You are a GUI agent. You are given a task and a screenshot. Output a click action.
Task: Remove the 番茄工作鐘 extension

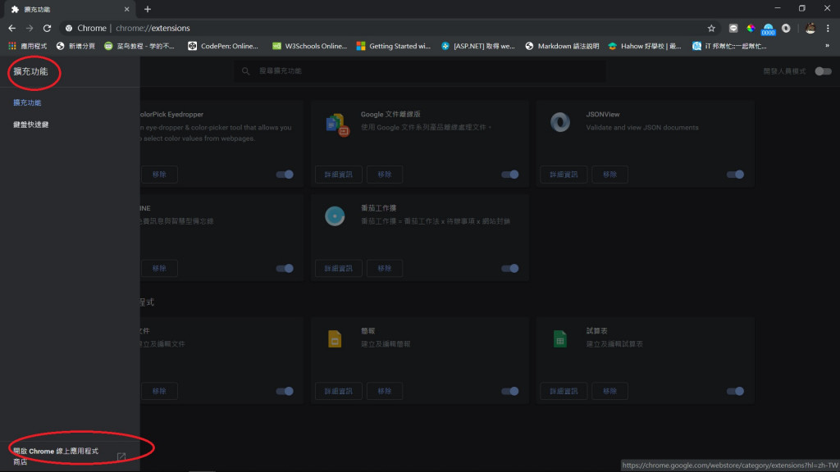point(385,269)
